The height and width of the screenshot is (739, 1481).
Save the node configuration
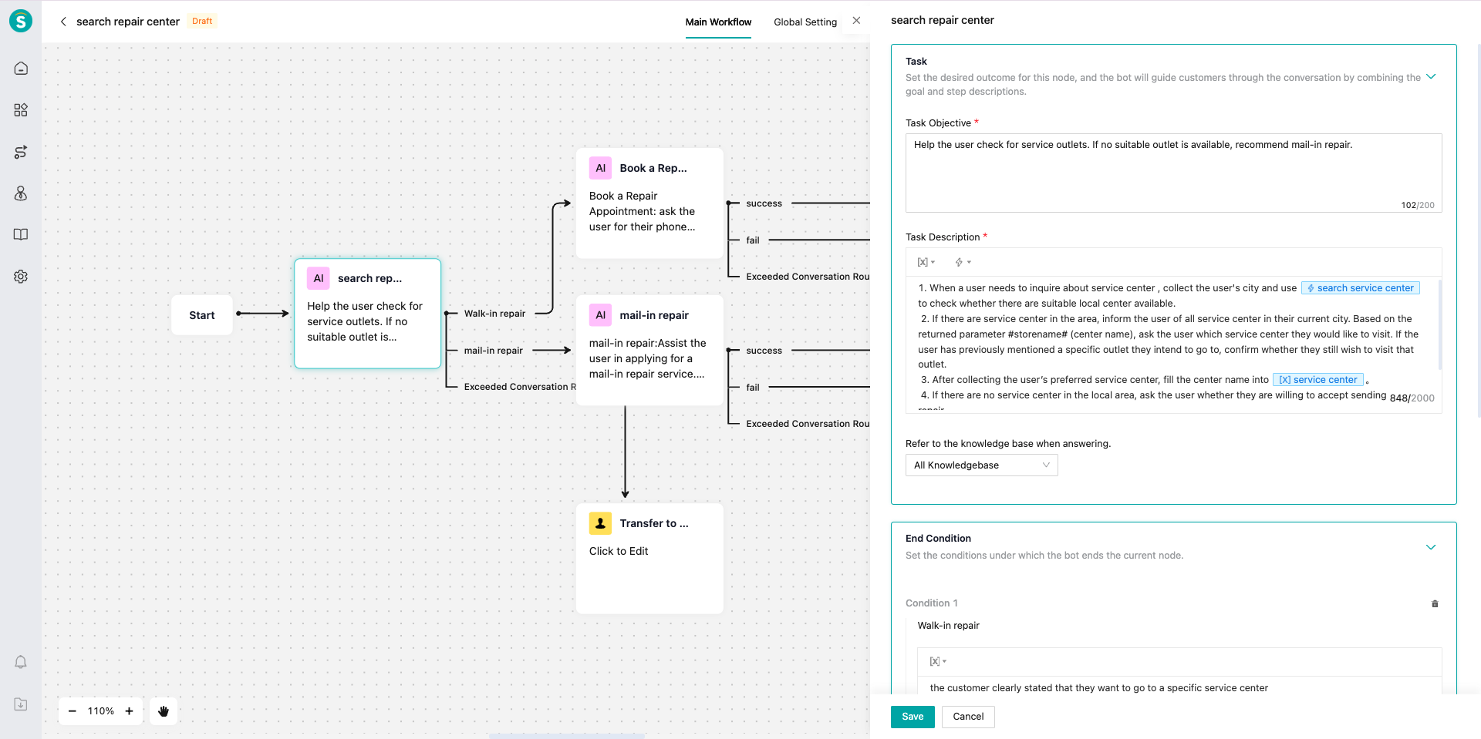pos(913,717)
